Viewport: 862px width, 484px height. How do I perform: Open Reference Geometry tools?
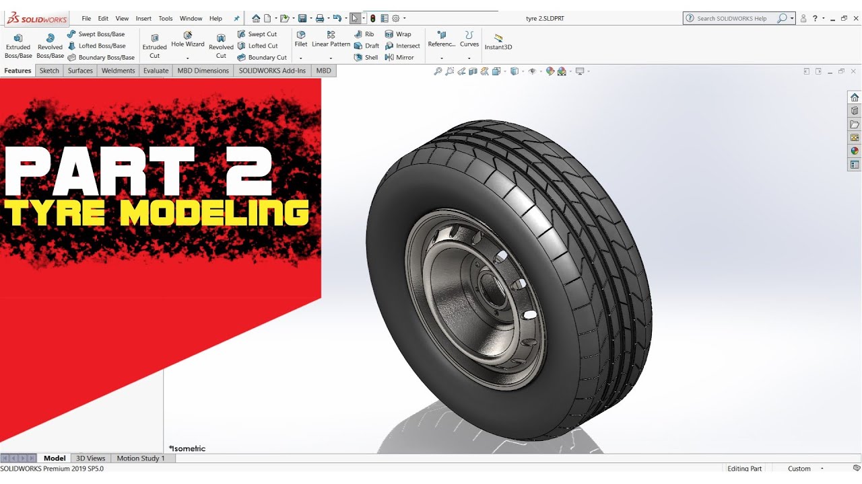(442, 40)
